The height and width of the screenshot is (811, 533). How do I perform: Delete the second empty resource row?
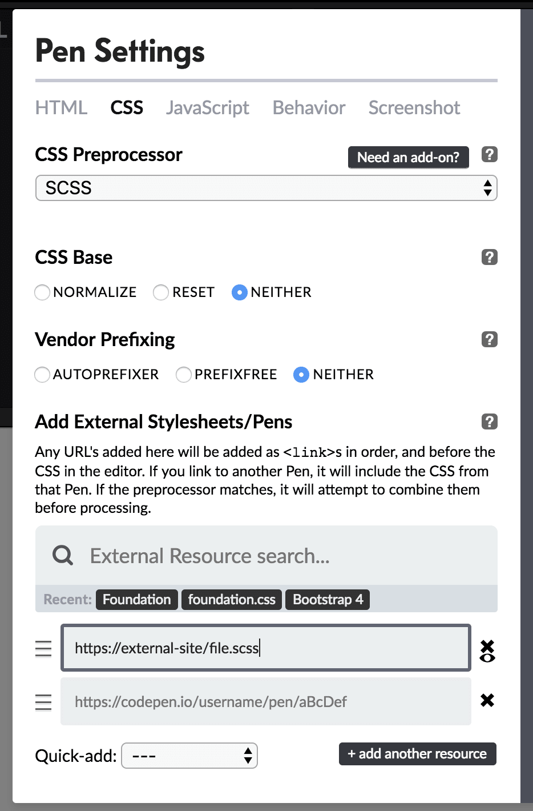487,700
